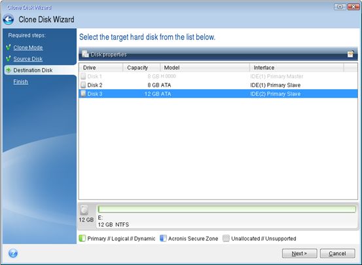The height and width of the screenshot is (265, 362).
Task: Open the help question mark icon
Action: tap(13, 253)
